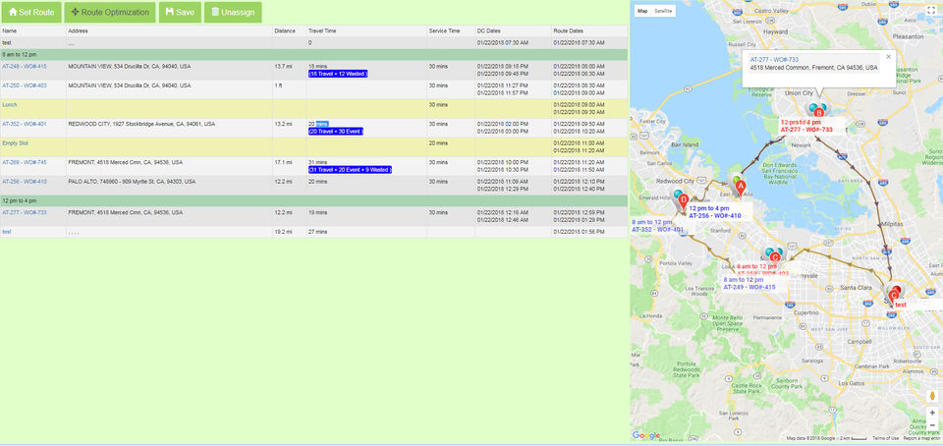Select the Lunch row
943x446 pixels.
point(314,108)
